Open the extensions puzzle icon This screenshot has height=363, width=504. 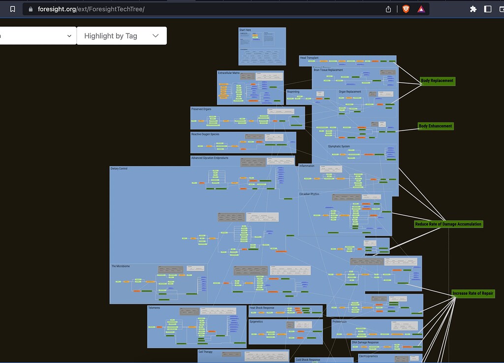click(x=473, y=9)
